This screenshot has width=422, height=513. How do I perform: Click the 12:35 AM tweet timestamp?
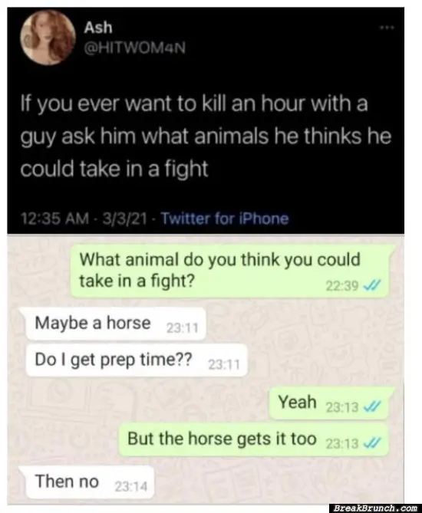(x=54, y=219)
